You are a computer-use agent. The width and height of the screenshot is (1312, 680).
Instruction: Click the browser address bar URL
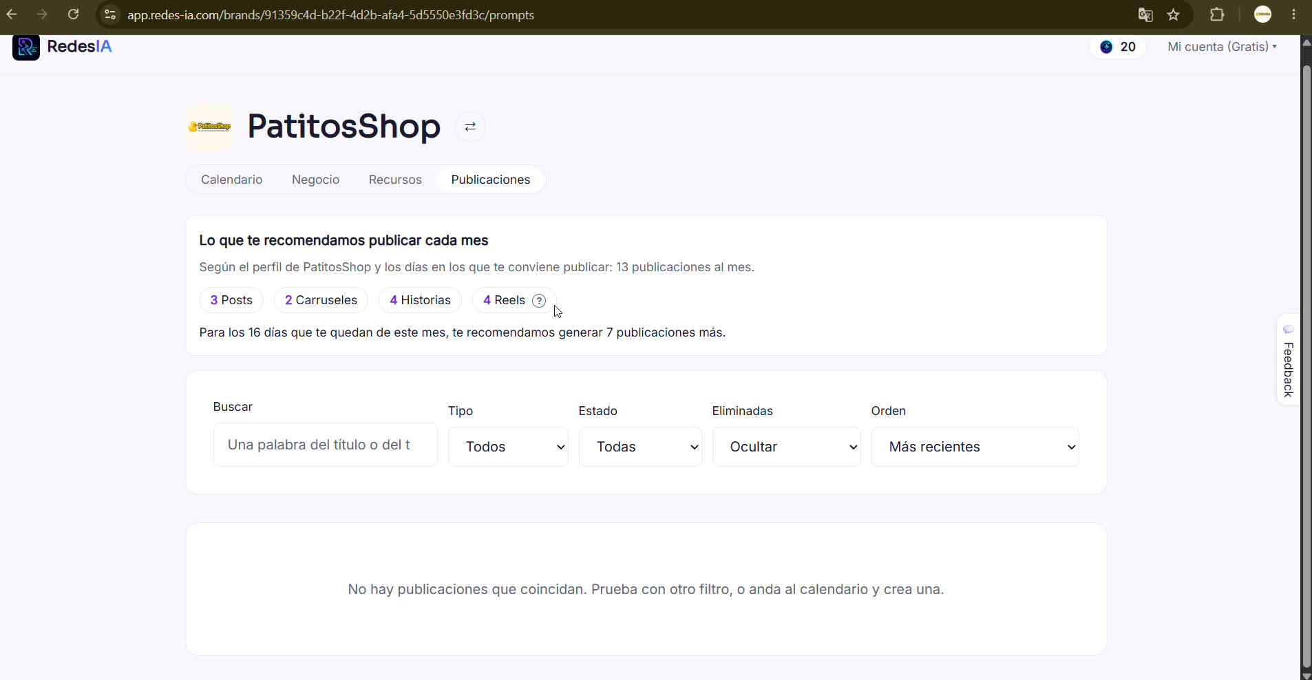point(330,14)
